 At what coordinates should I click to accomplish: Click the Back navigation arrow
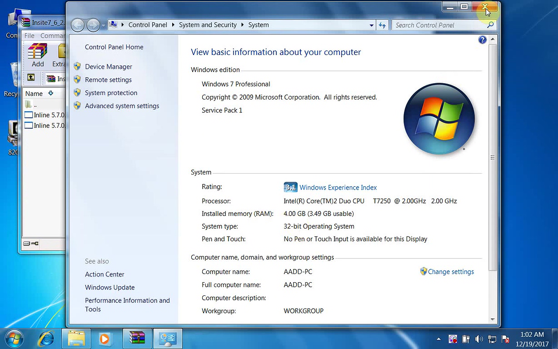[x=78, y=25]
